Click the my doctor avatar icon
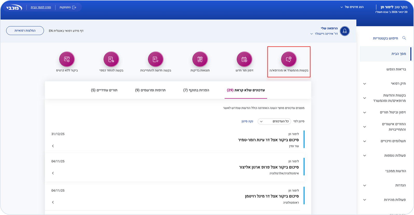This screenshot has height=215, width=414. click(x=344, y=31)
